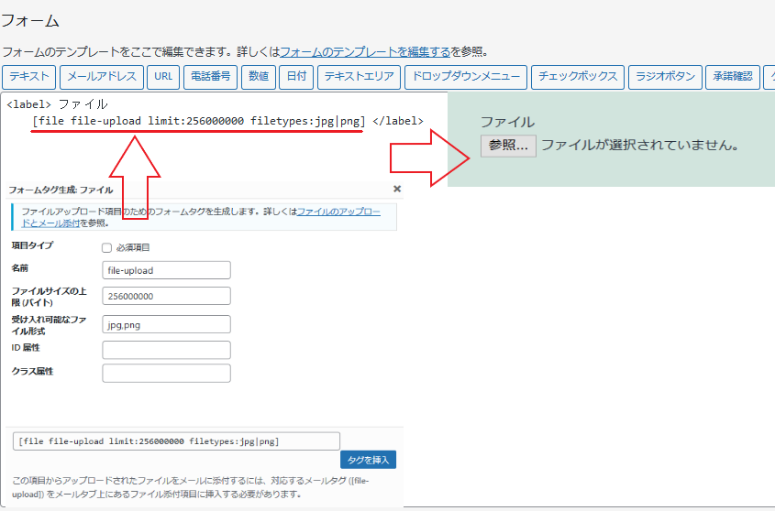775x511 pixels.
Task: Click the 日付 tag button
Action: click(x=296, y=77)
